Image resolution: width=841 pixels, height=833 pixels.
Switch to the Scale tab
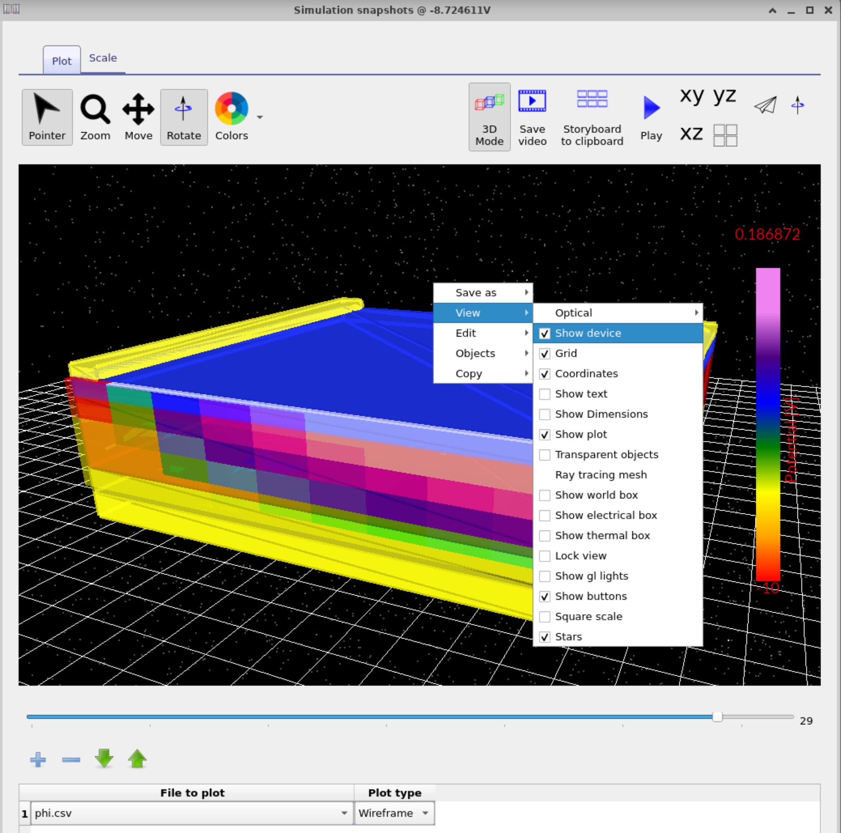pos(103,58)
